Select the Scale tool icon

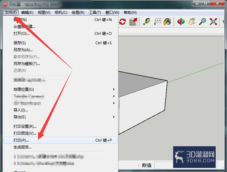(x=133, y=22)
